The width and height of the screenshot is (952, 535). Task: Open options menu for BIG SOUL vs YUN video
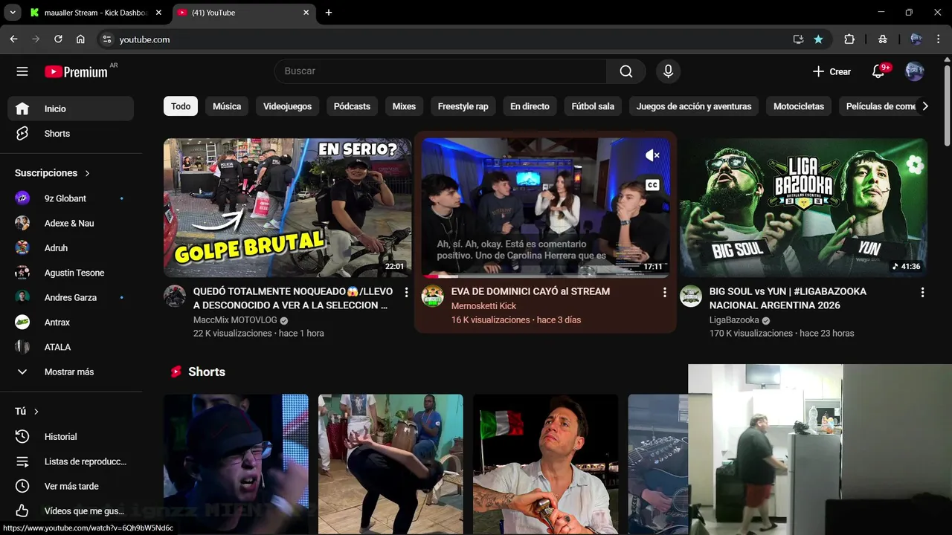pyautogui.click(x=922, y=293)
